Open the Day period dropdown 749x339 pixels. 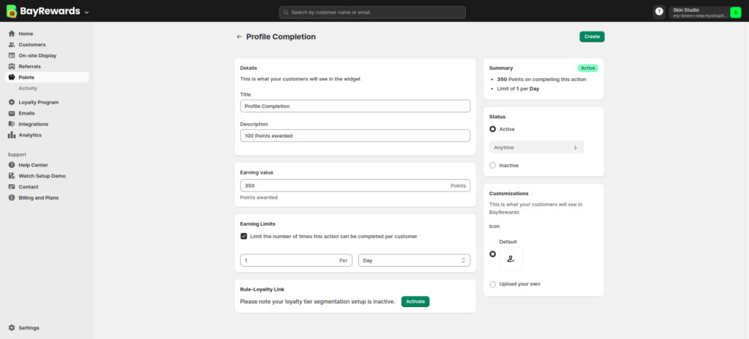(x=414, y=260)
